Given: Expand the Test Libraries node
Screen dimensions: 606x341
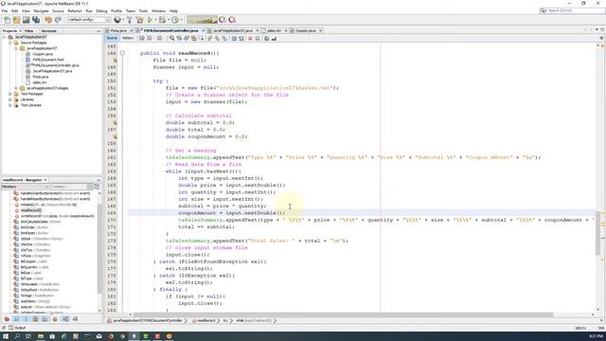Looking at the screenshot, I should click(x=10, y=105).
